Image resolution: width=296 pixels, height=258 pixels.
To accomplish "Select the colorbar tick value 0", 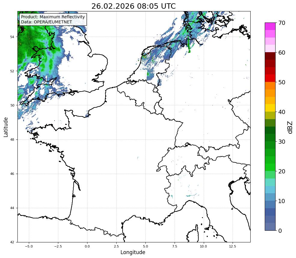I will click(x=280, y=231).
